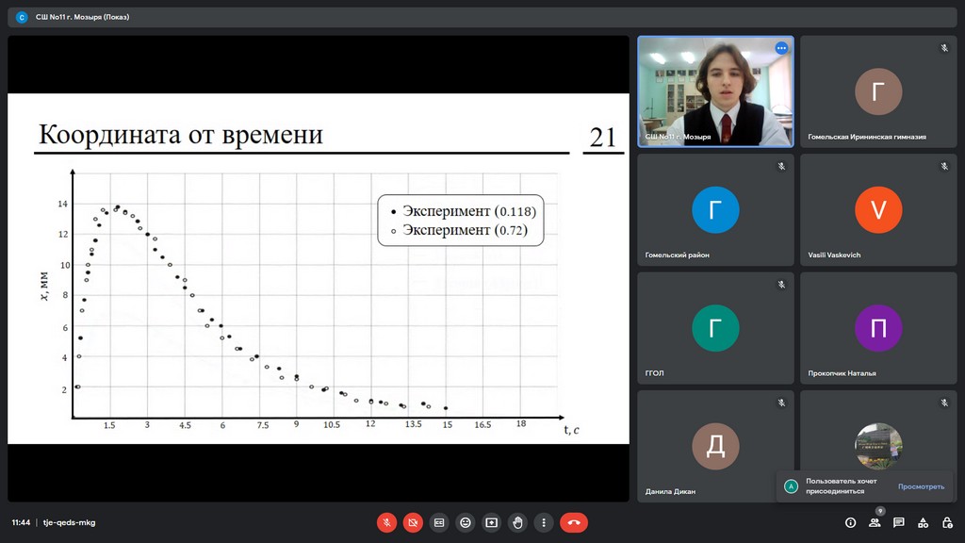Turn on the camera
The height and width of the screenshot is (543, 965).
413,522
